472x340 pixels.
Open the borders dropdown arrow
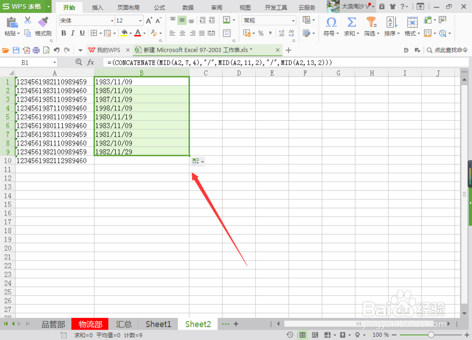click(x=101, y=33)
